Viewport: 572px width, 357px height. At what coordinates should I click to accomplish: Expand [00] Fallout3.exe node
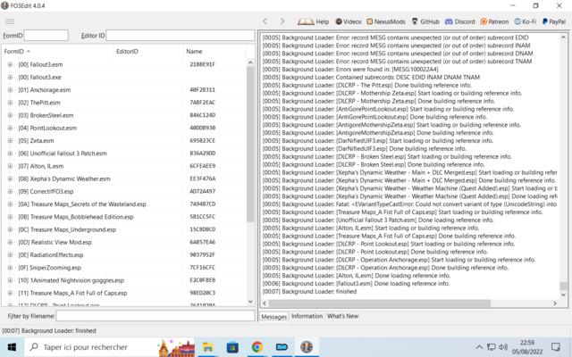(x=10, y=78)
